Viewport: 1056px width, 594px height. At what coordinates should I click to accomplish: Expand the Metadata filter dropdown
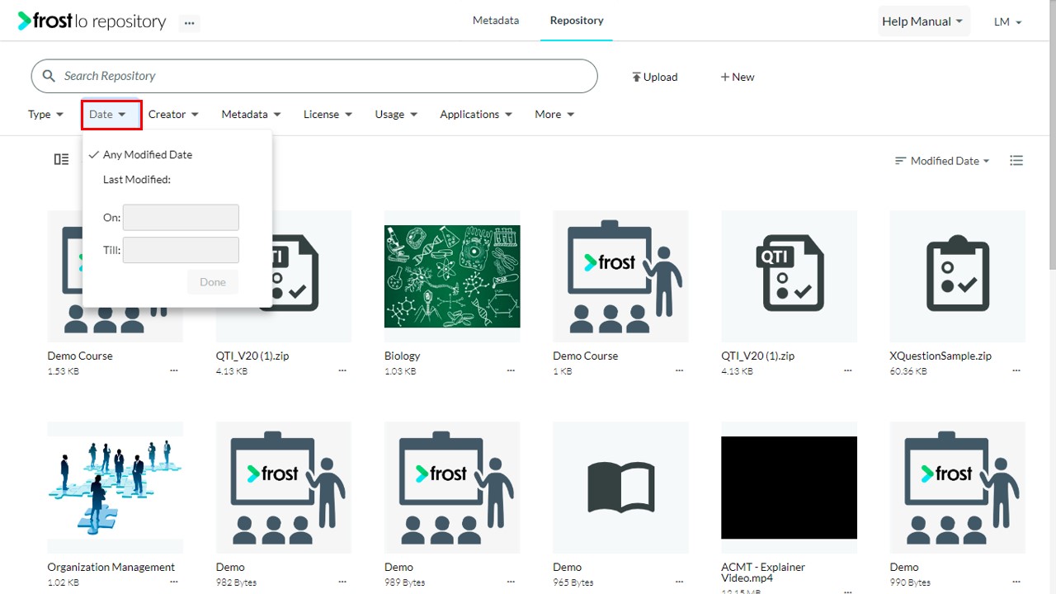pos(251,115)
